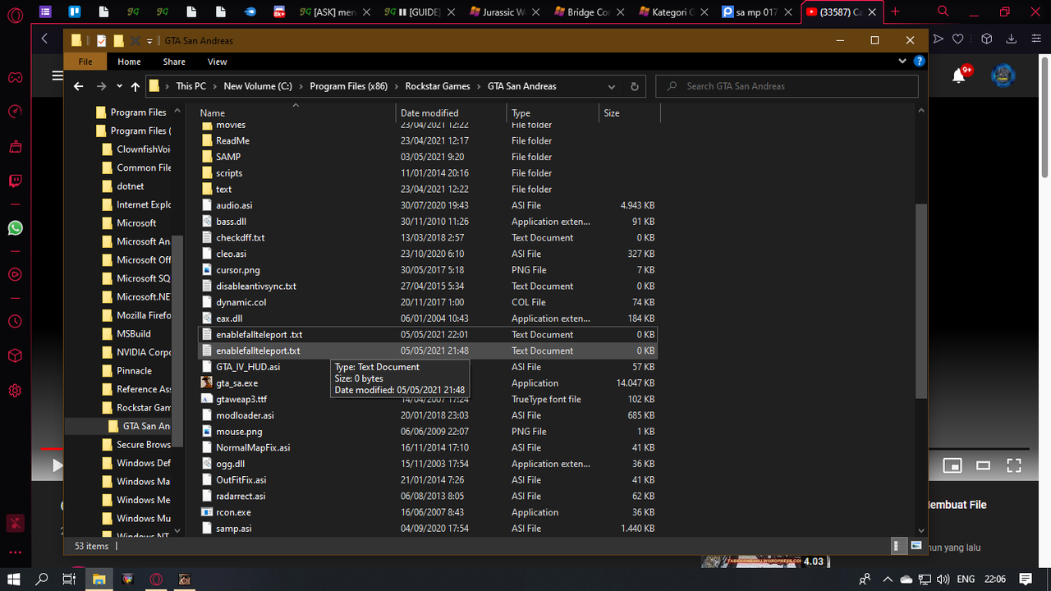1051x591 pixels.
Task: Open YouTube notifications bell
Action: click(958, 76)
